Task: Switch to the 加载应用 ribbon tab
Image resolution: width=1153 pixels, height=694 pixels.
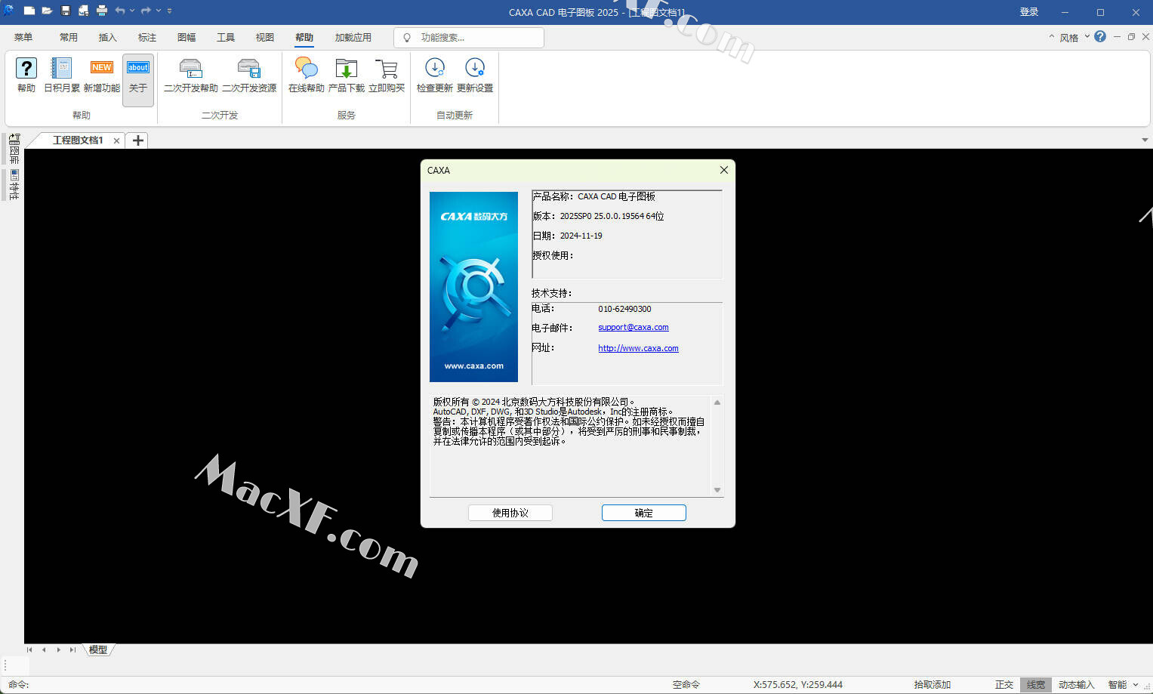Action: coord(353,37)
